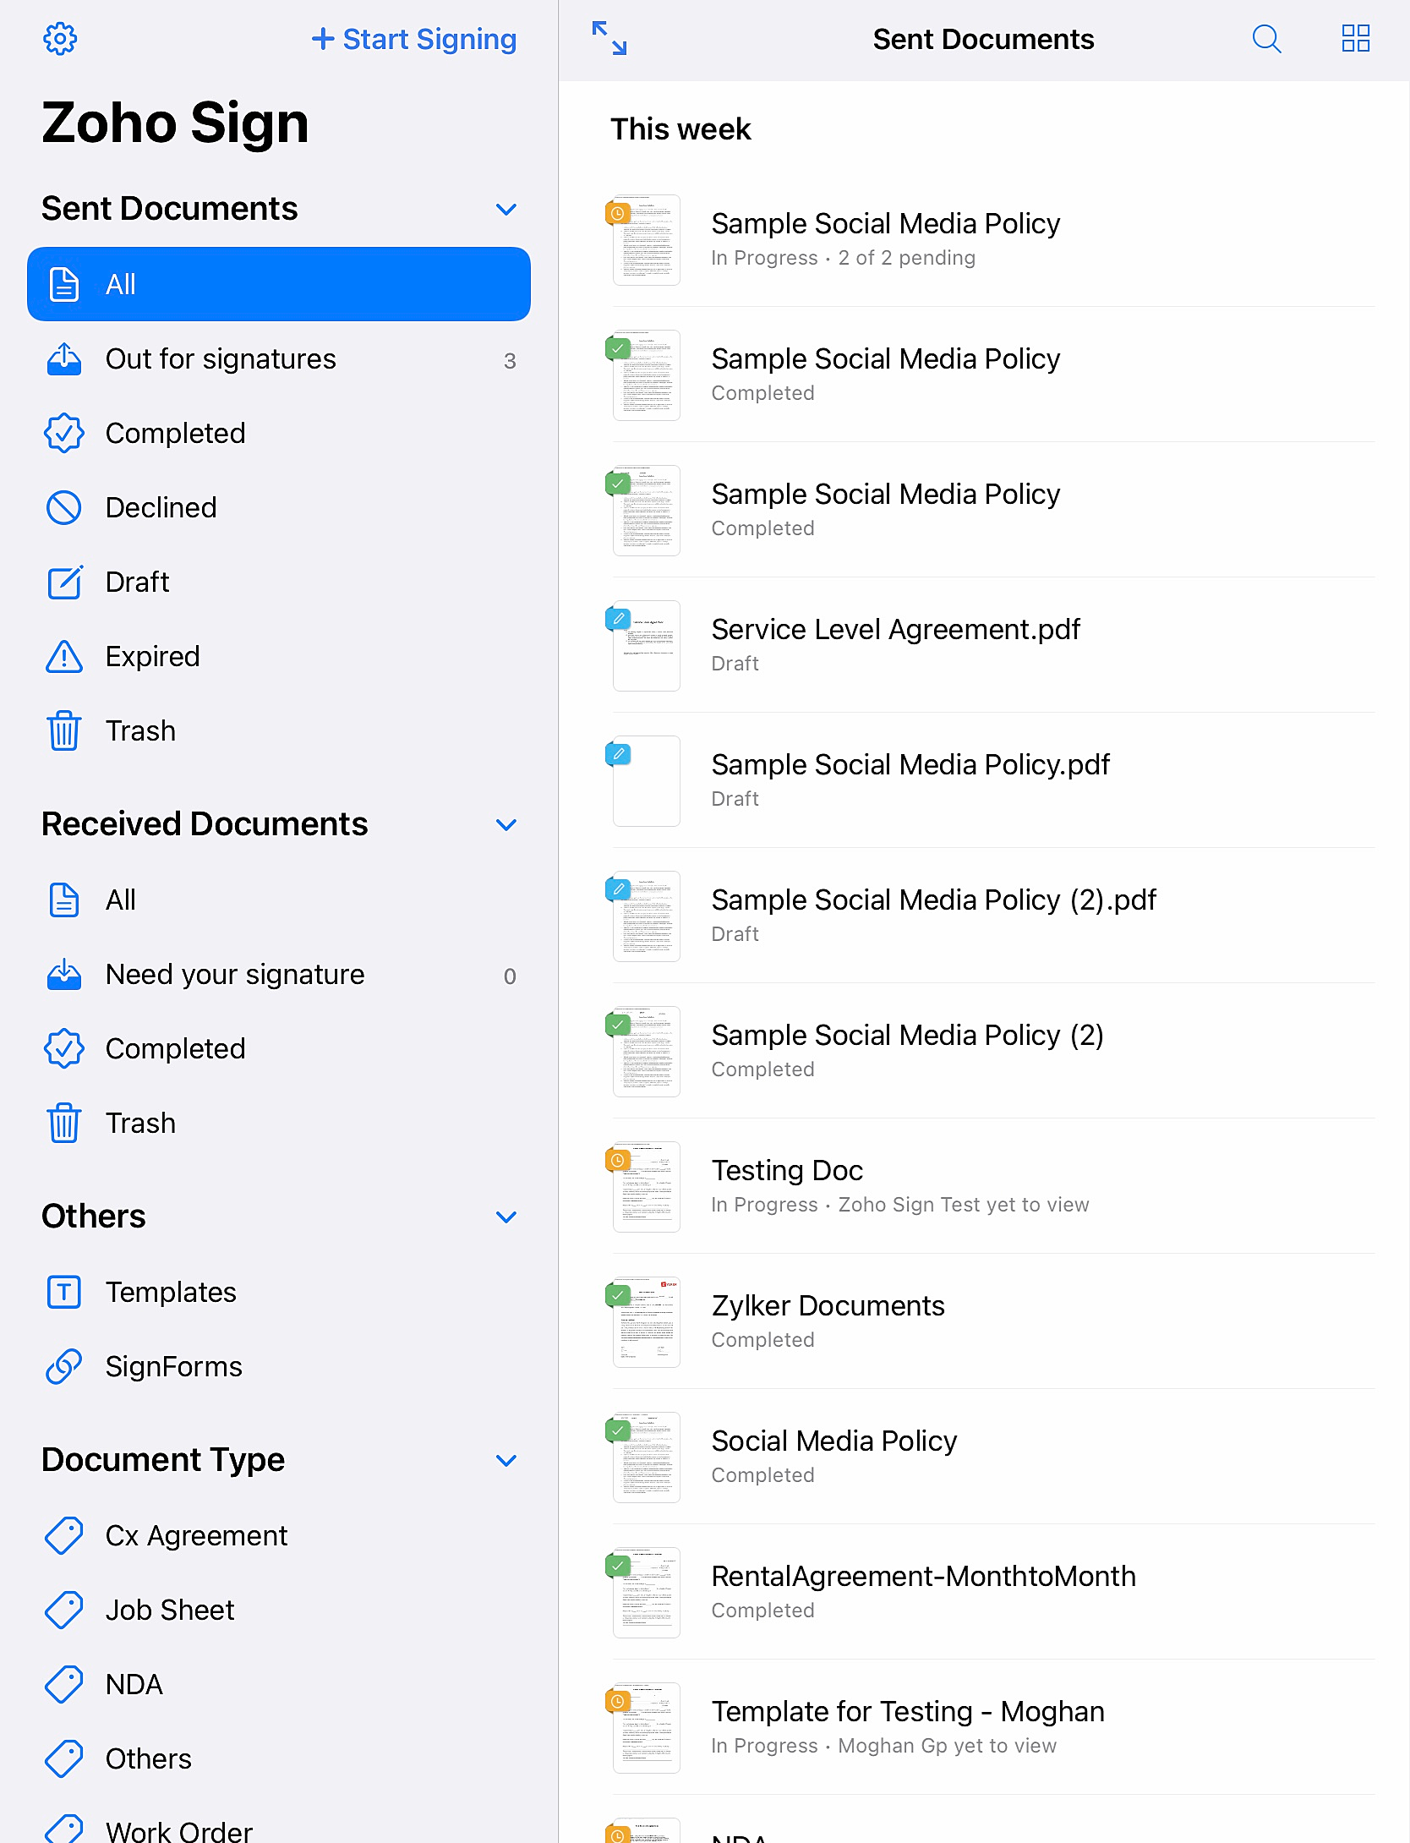The height and width of the screenshot is (1843, 1410).
Task: Filter by Job Sheet document type
Action: [x=279, y=1611]
